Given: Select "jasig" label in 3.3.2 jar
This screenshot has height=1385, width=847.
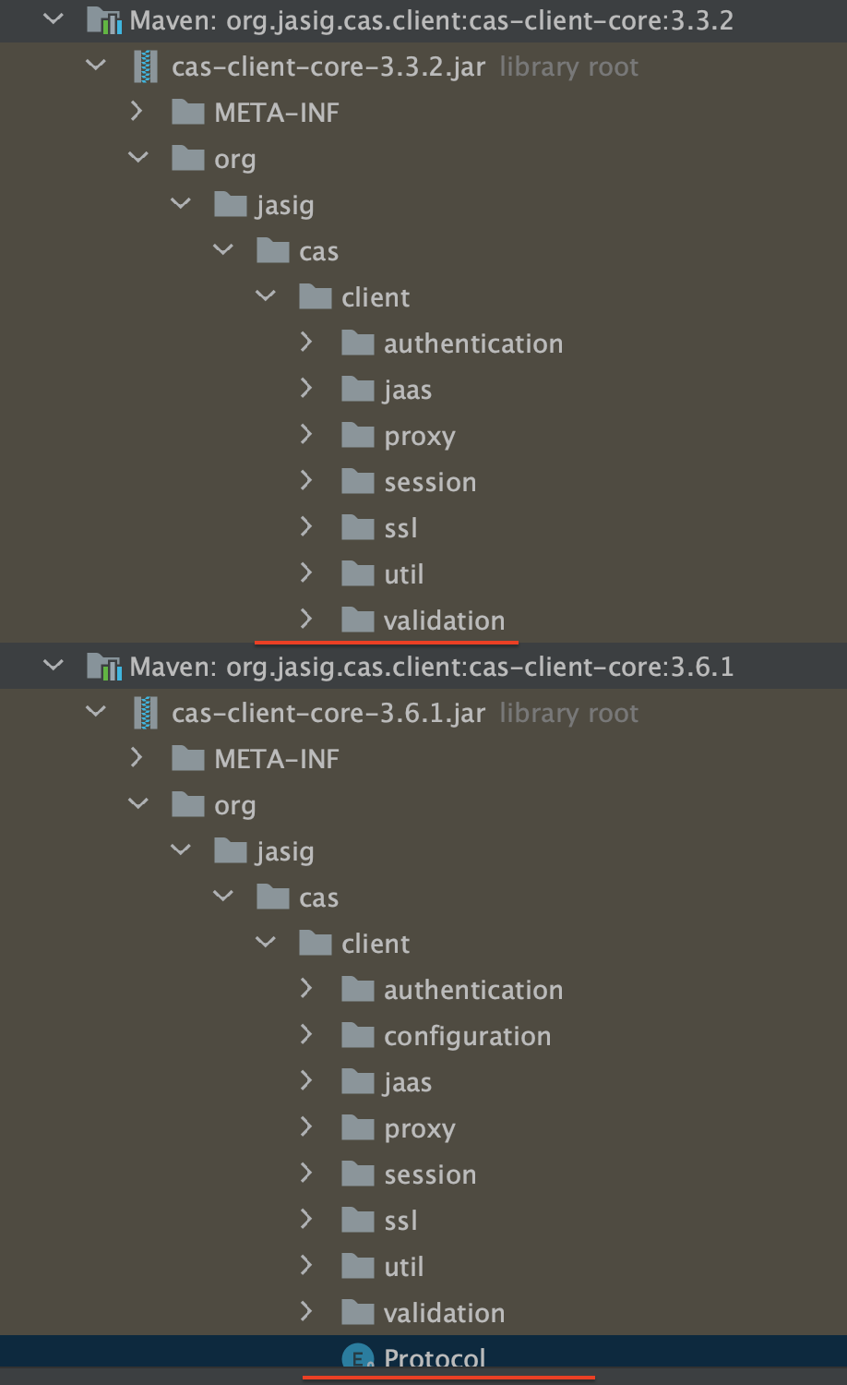Looking at the screenshot, I should (285, 206).
